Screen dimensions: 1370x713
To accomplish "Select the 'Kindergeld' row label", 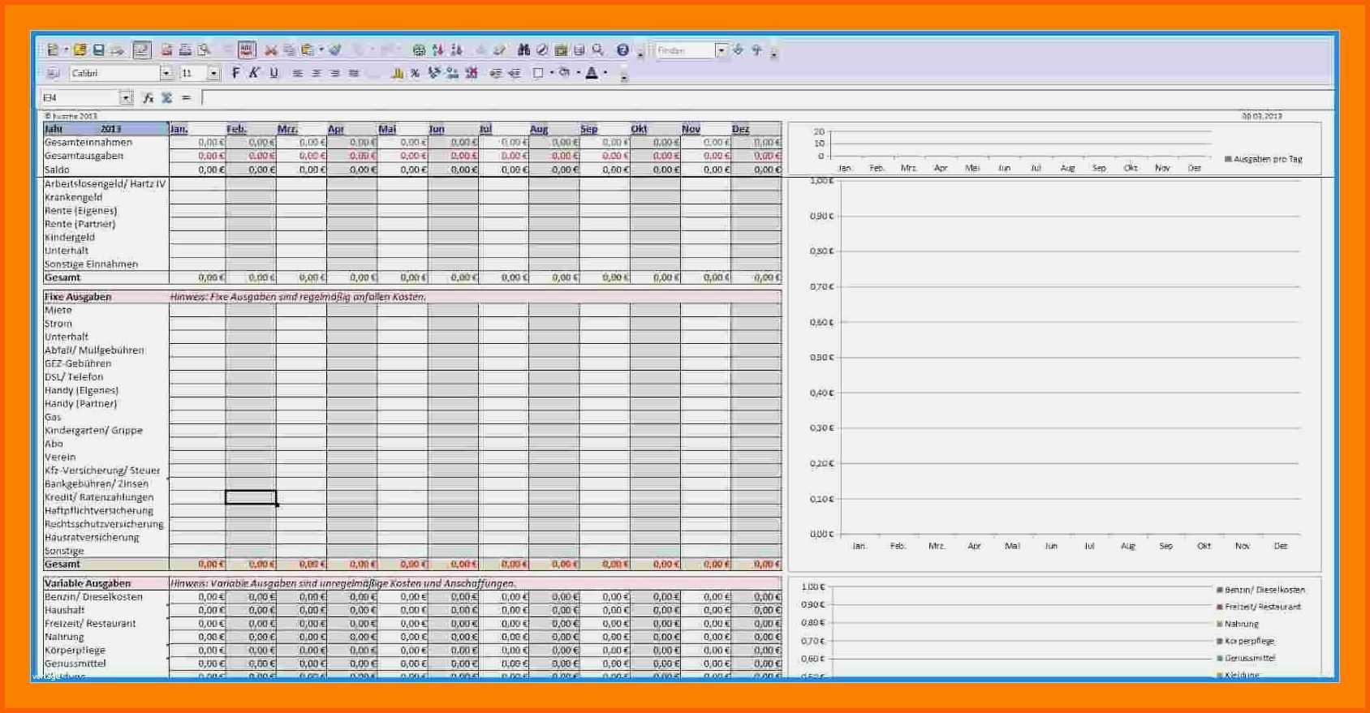I will coord(70,237).
